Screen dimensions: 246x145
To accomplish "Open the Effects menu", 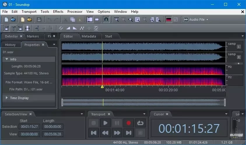I will [58, 12].
